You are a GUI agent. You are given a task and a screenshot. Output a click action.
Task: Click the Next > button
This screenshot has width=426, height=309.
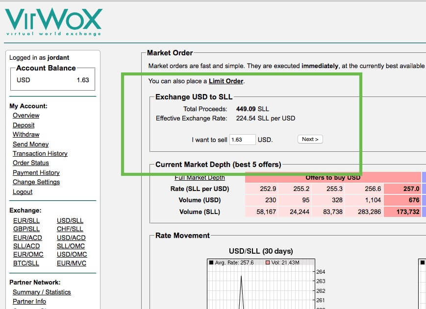coord(310,139)
